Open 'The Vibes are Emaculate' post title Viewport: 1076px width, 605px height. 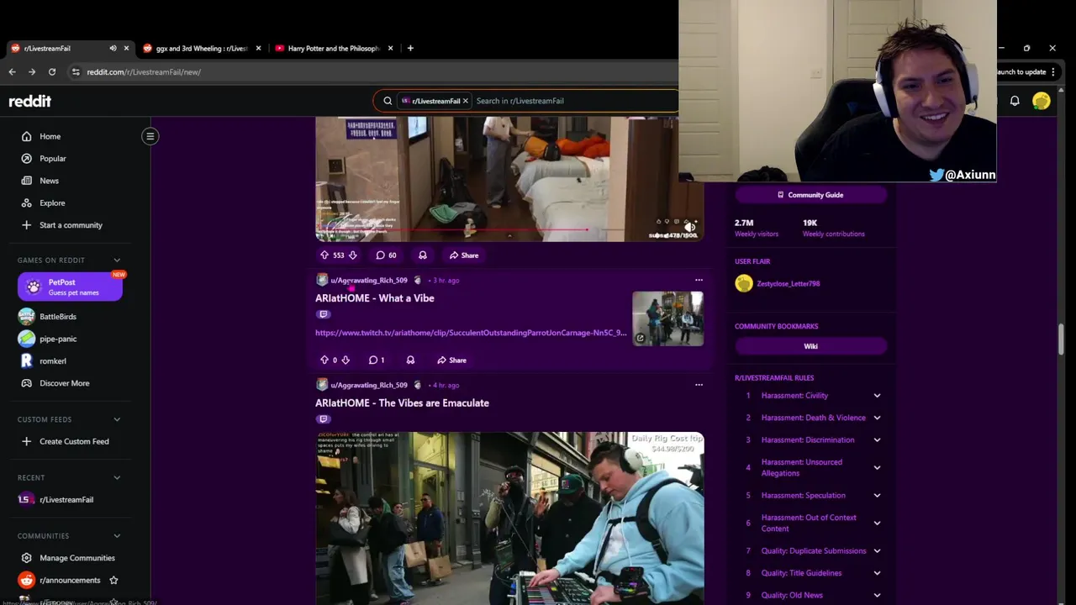(x=402, y=403)
